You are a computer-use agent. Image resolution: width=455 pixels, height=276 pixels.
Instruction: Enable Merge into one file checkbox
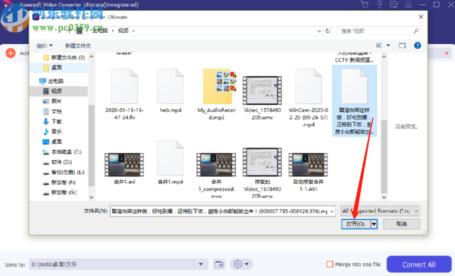click(330, 264)
